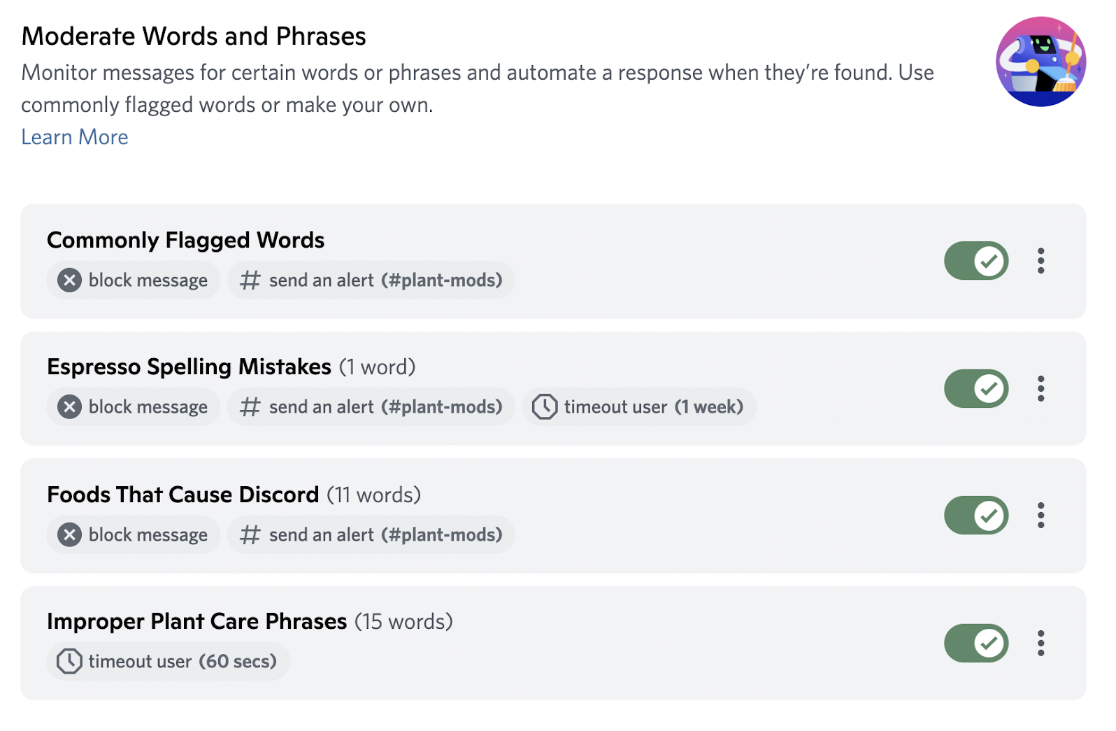Open options menu for Improper Plant Care Phrases
Viewport: 1116px width, 731px height.
[1040, 643]
